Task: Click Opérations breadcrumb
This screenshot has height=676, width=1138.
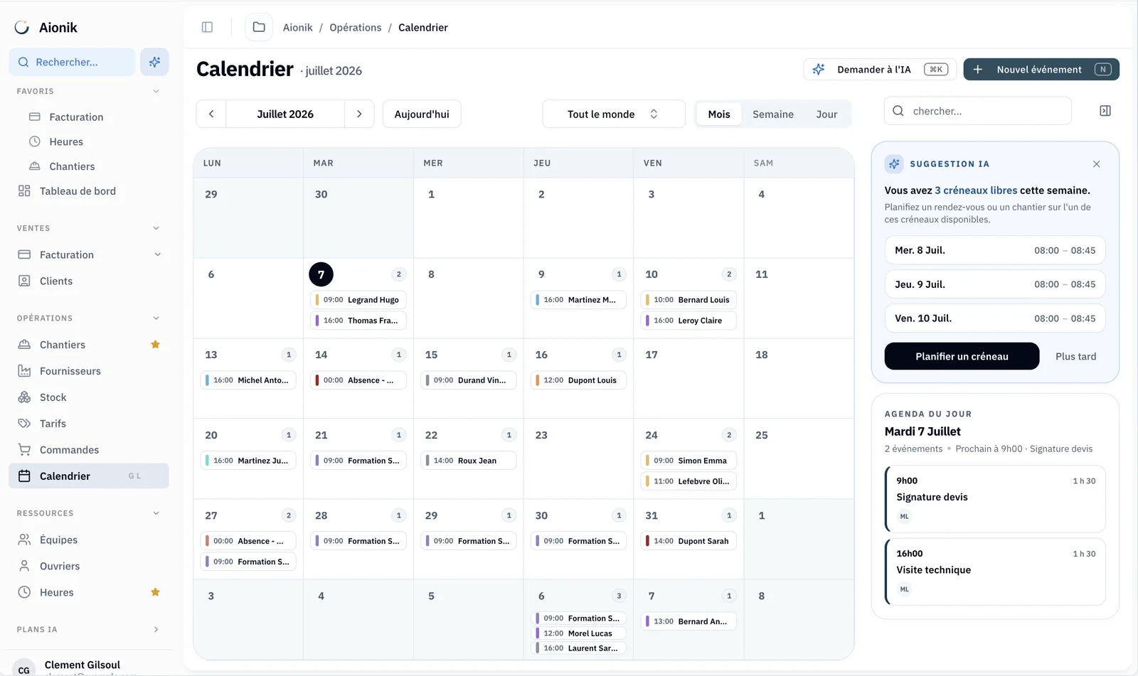Action: pos(356,27)
